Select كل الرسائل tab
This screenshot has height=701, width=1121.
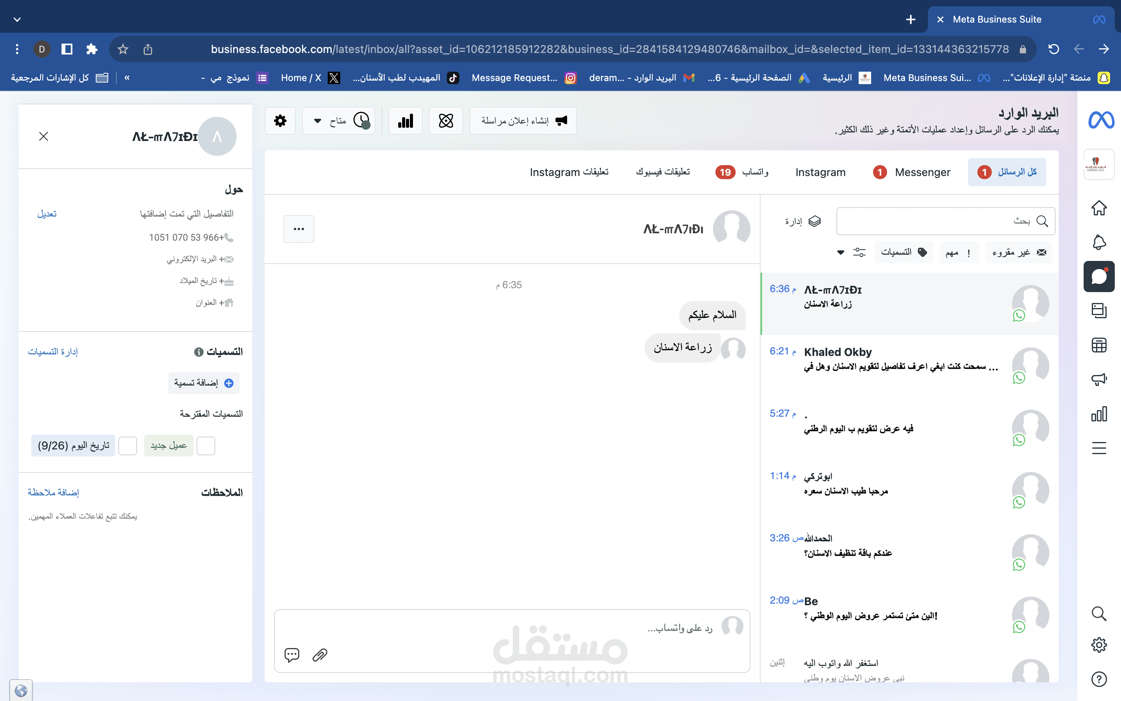(x=1007, y=172)
